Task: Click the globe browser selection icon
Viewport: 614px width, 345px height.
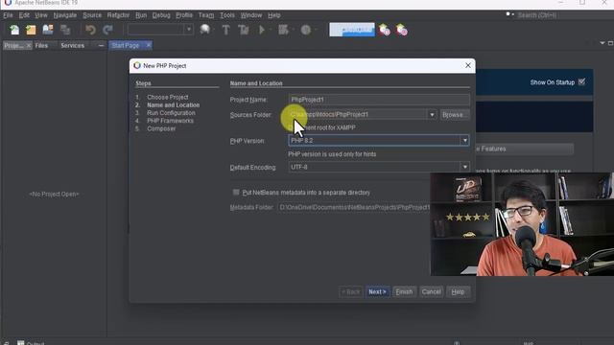Action: 204,30
